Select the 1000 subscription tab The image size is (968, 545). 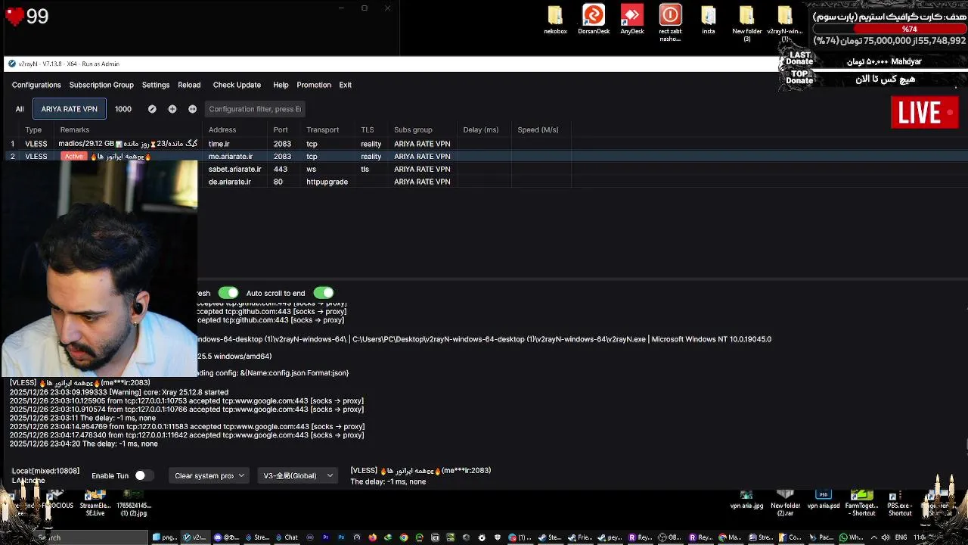pyautogui.click(x=123, y=109)
